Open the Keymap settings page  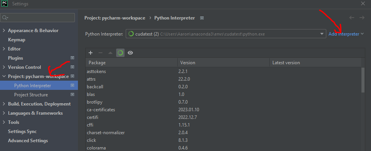16,40
